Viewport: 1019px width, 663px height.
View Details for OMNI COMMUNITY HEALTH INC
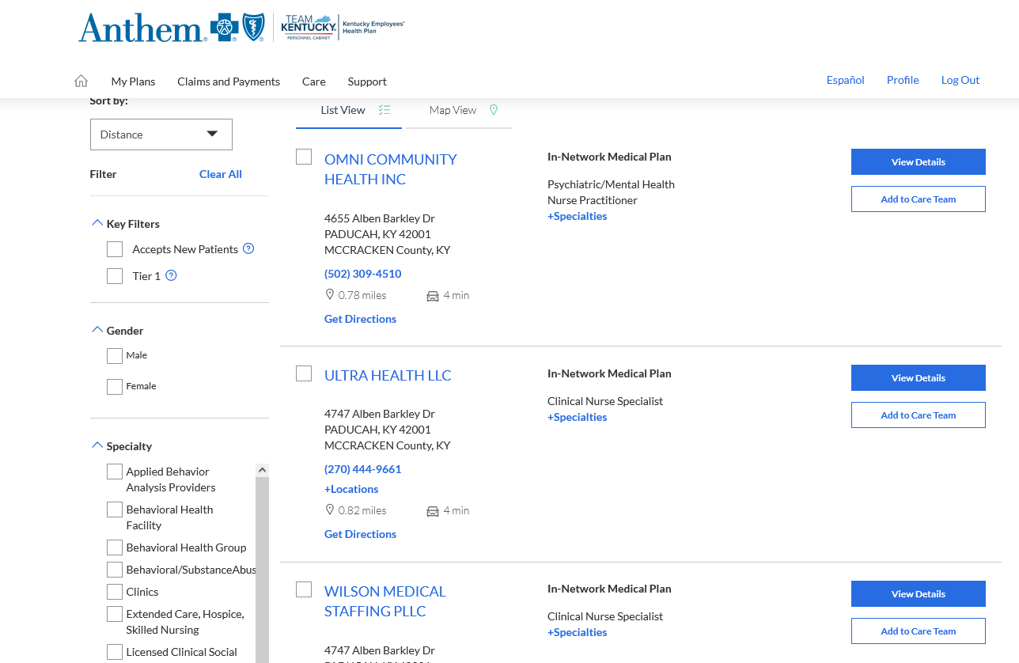tap(919, 161)
